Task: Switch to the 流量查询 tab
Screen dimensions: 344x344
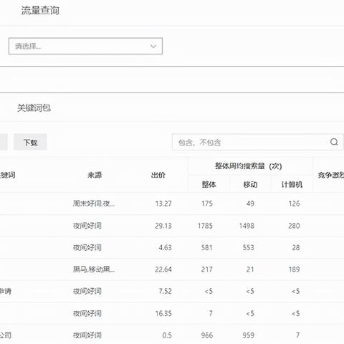Action: [40, 10]
